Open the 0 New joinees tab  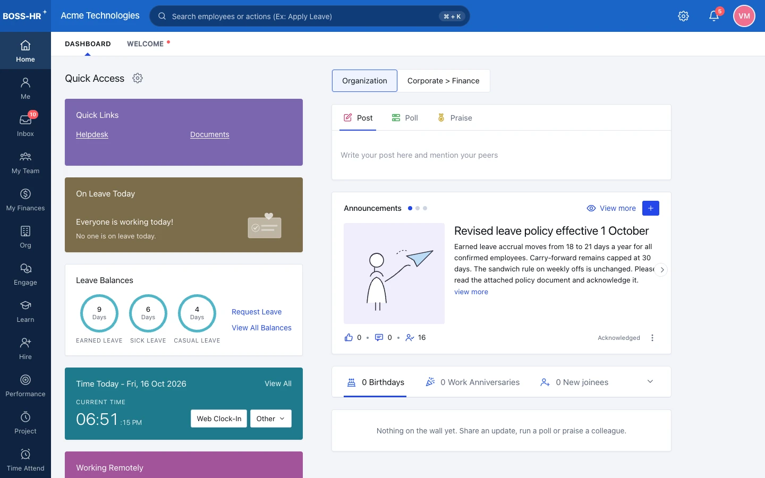pos(574,382)
